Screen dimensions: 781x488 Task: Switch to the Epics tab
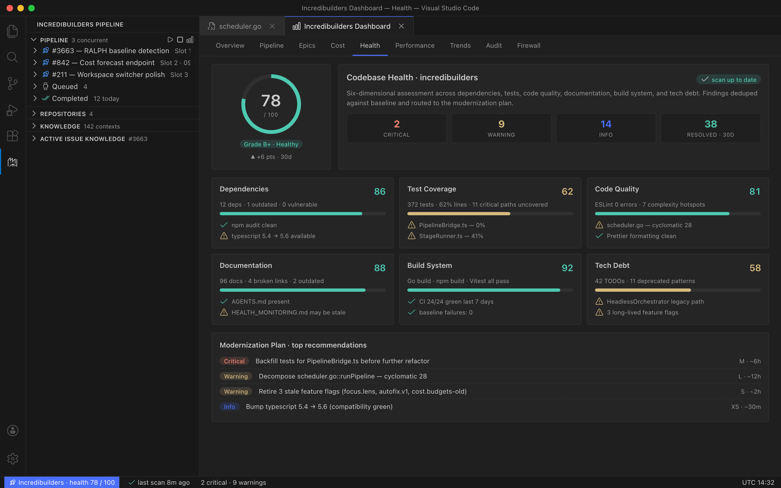[307, 46]
